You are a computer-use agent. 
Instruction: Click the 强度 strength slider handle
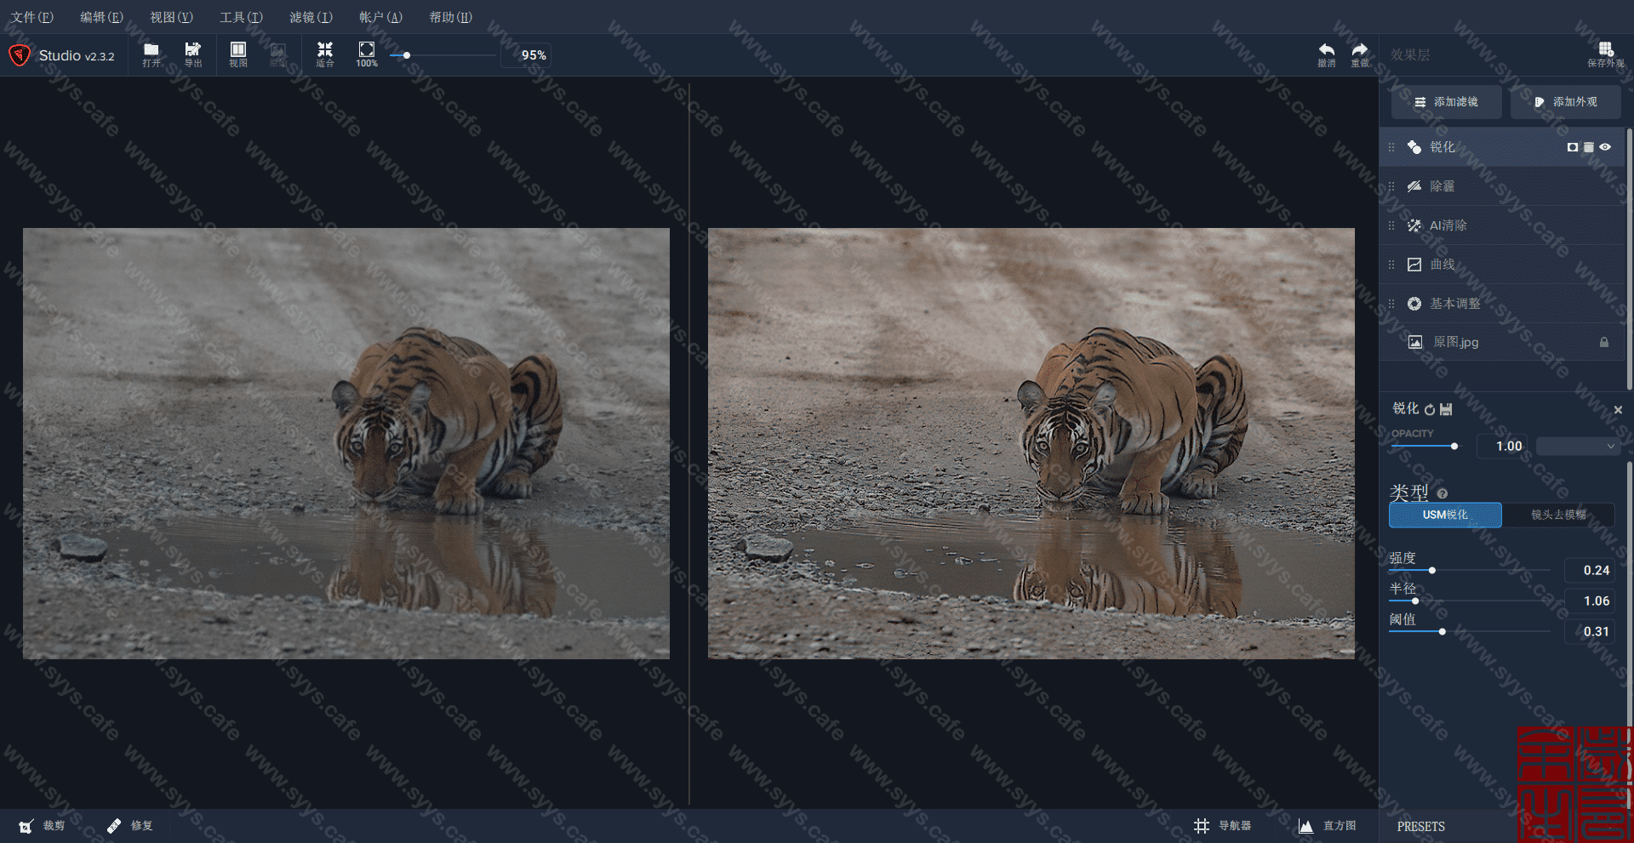click(x=1432, y=571)
